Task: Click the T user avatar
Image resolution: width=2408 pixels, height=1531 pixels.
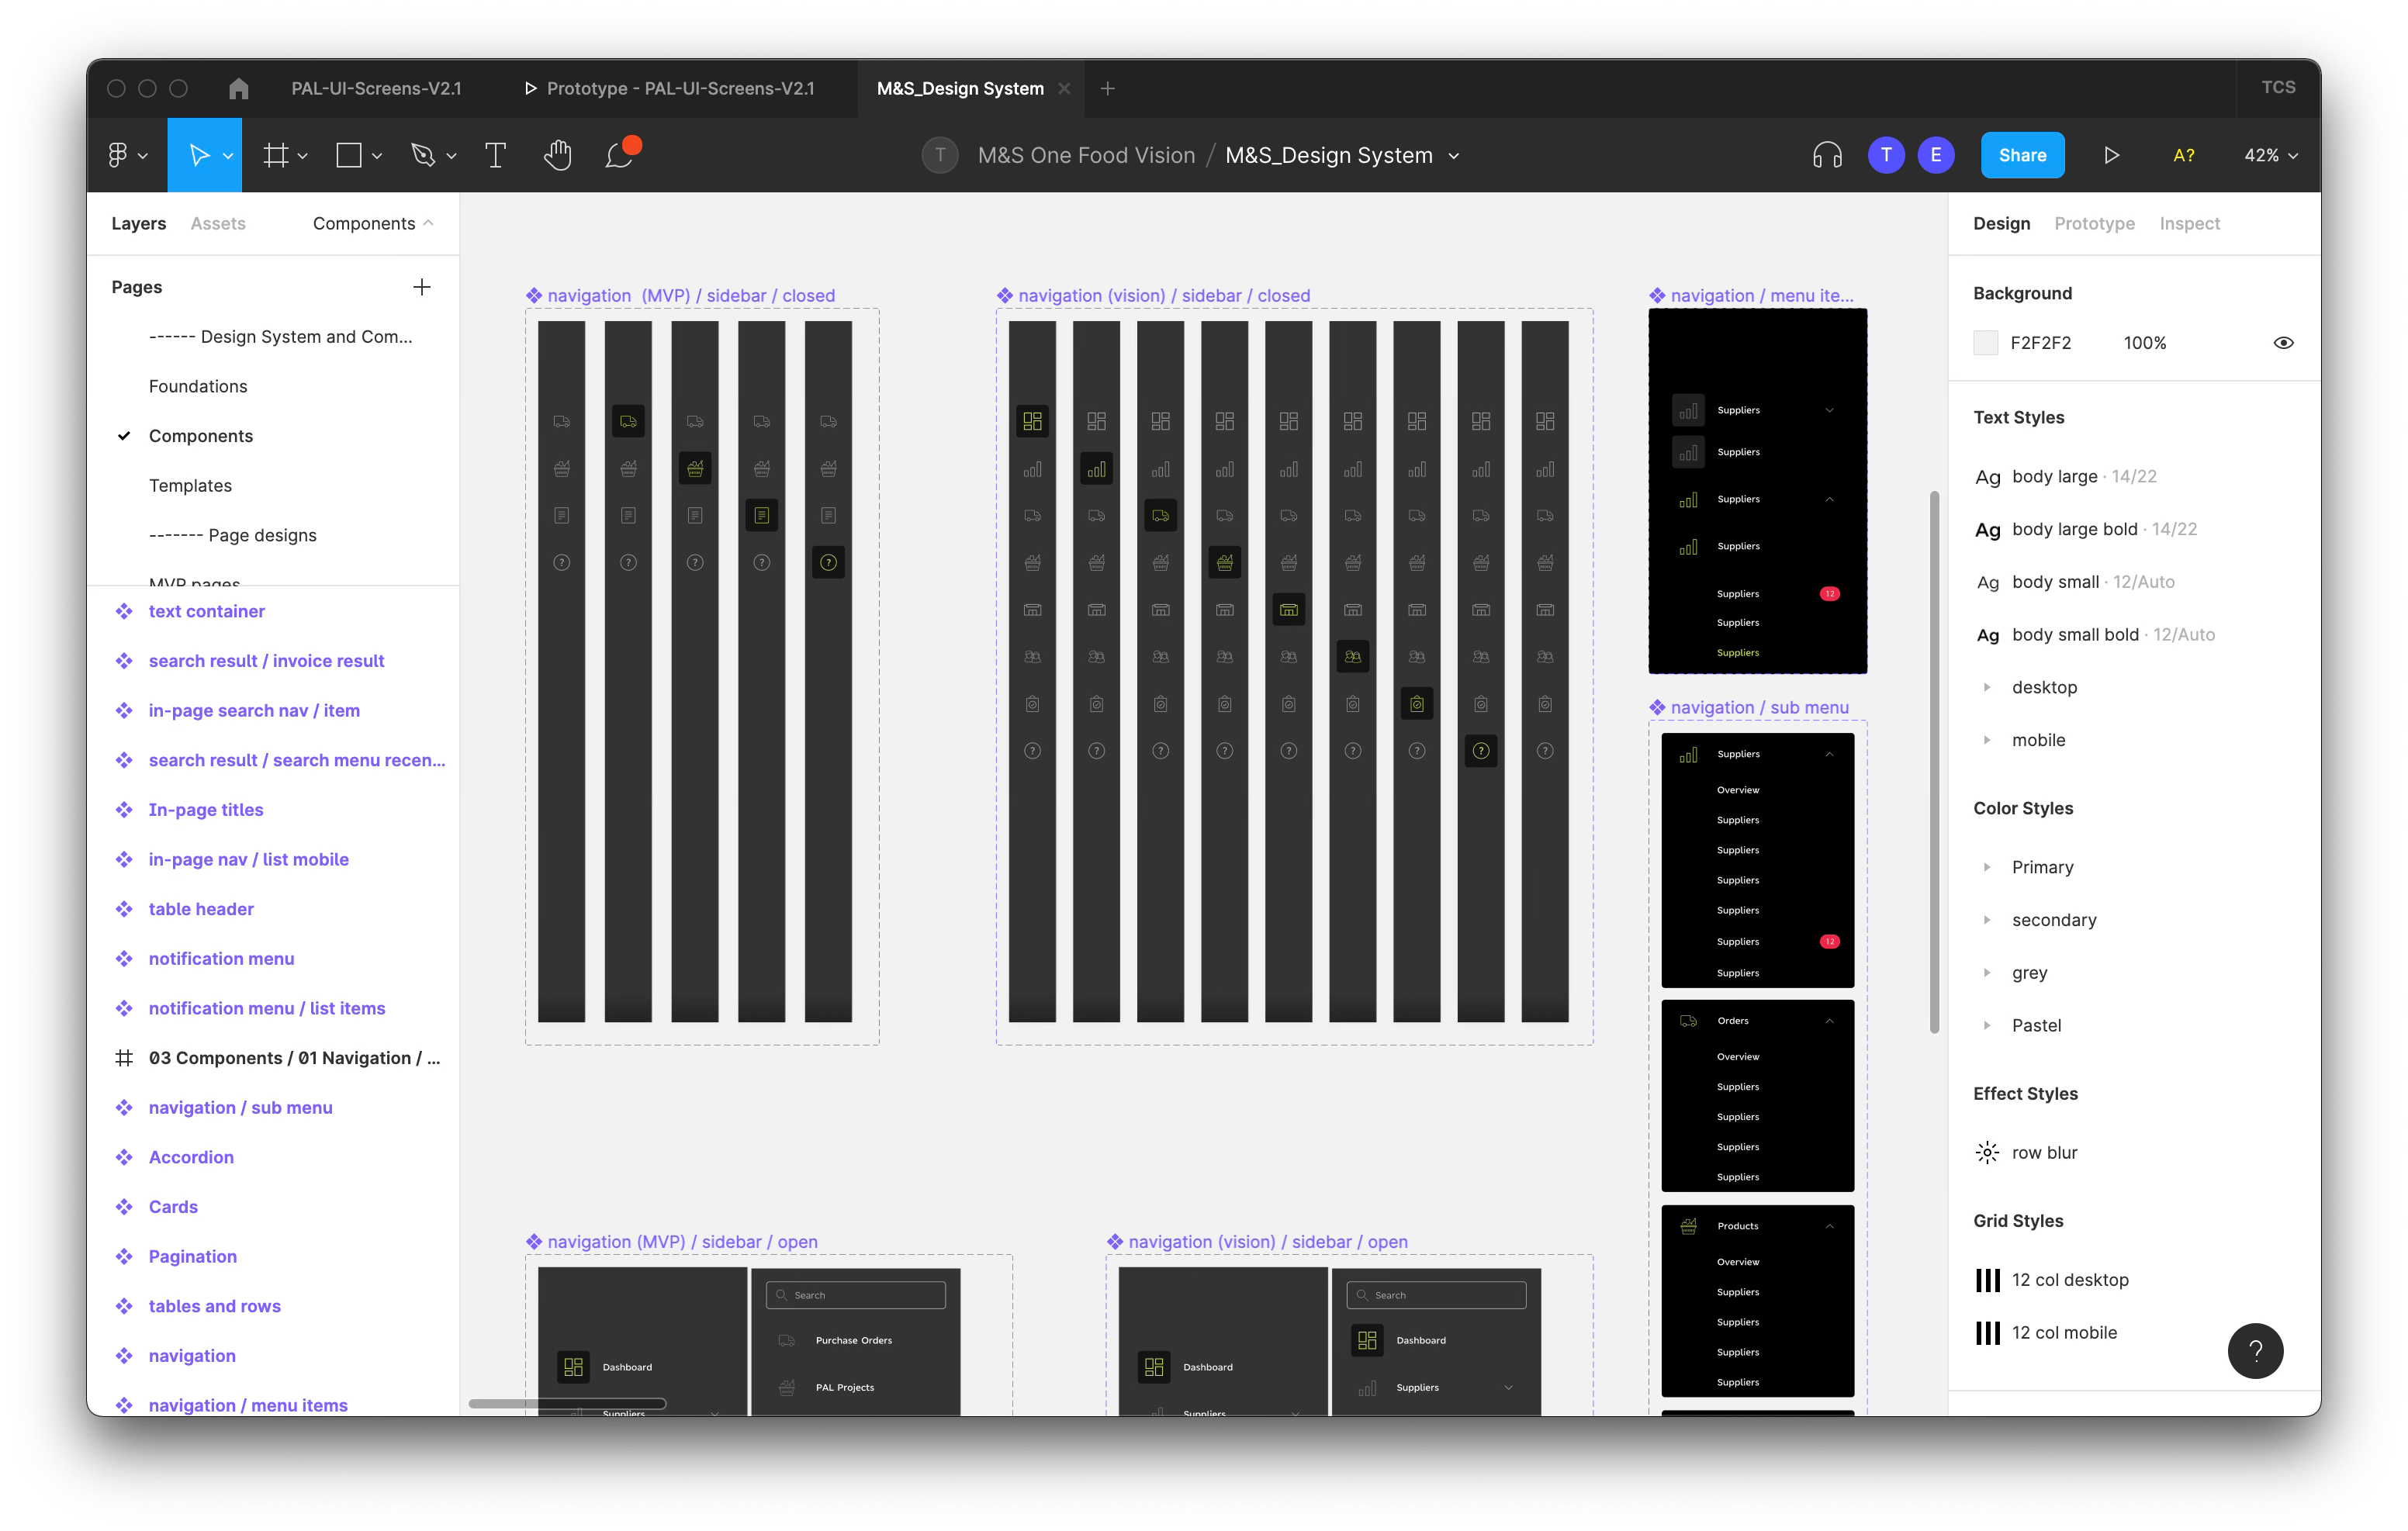Action: (x=1886, y=155)
